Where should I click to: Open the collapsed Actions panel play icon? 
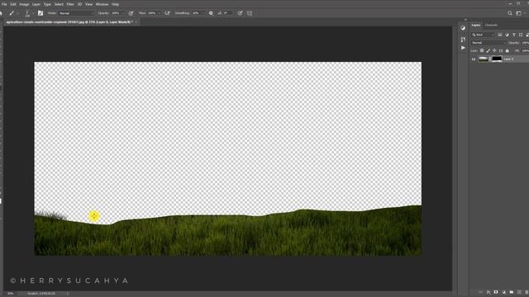click(463, 48)
